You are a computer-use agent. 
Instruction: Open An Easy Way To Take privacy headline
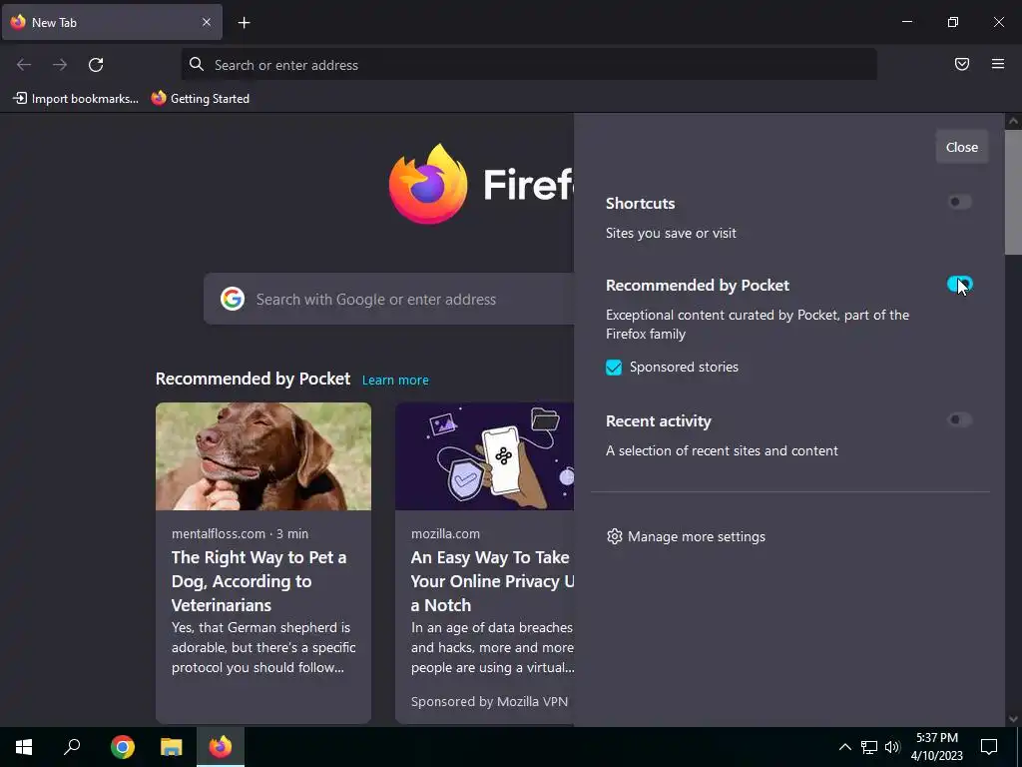492,581
